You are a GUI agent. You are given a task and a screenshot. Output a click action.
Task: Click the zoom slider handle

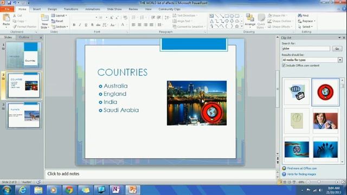click(x=319, y=182)
